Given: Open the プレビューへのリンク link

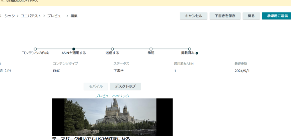Looking at the screenshot, I should 112,96.
